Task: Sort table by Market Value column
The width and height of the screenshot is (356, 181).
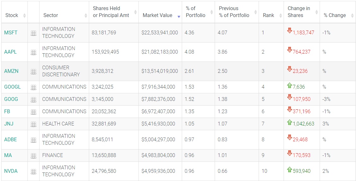Action: pos(157,15)
